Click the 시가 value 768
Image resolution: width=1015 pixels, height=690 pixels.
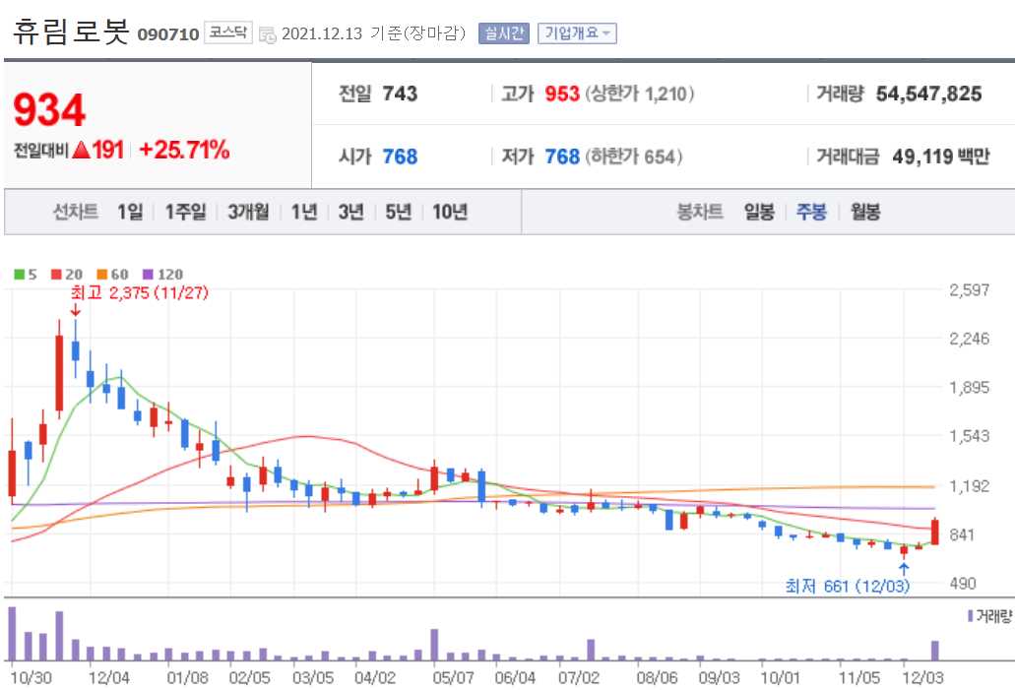pos(400,157)
